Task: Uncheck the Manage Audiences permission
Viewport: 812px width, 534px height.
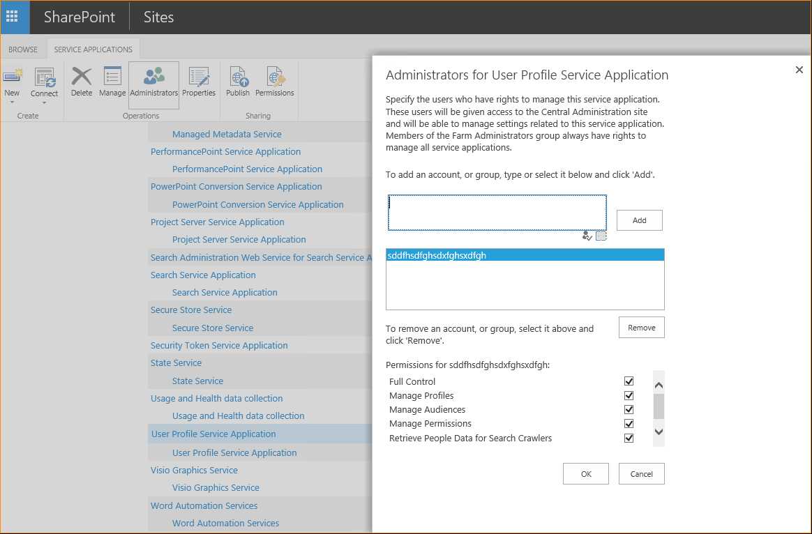Action: 629,409
